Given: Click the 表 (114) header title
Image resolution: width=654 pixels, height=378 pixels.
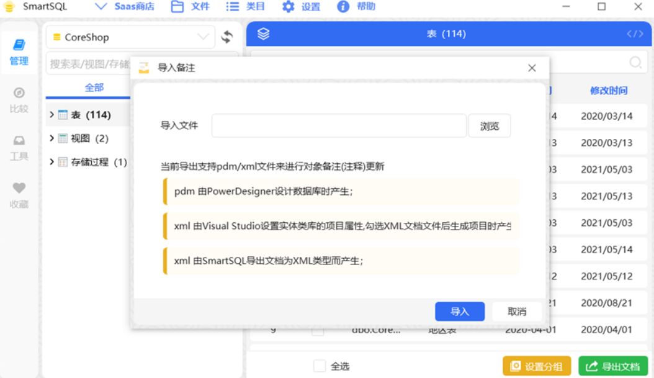Looking at the screenshot, I should coord(446,34).
